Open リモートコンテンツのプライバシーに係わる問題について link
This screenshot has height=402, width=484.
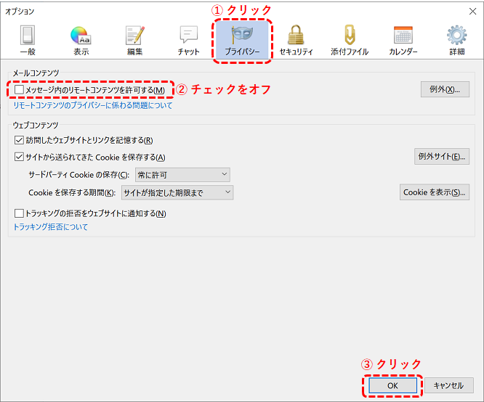(93, 105)
